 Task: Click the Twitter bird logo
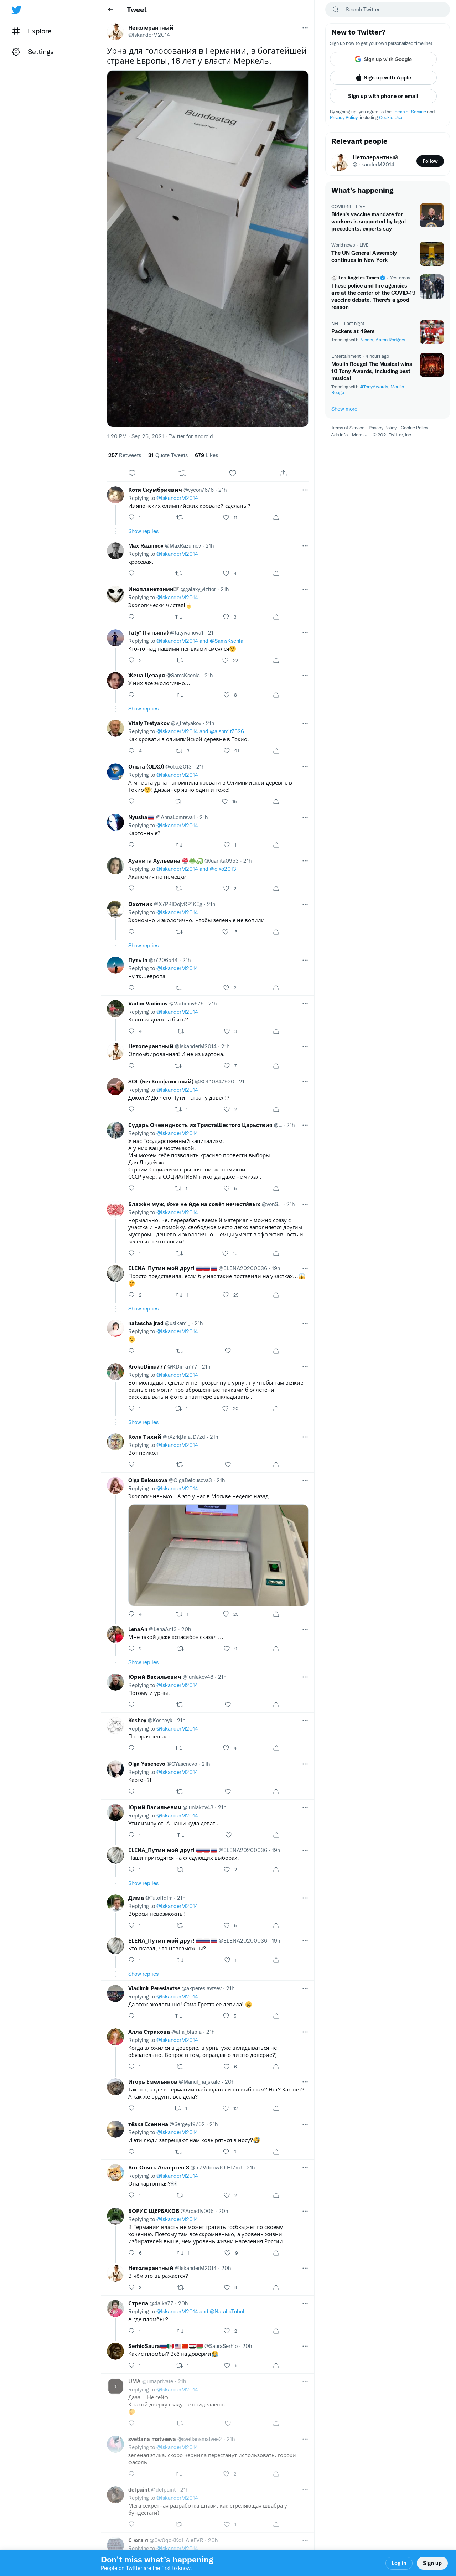click(16, 10)
